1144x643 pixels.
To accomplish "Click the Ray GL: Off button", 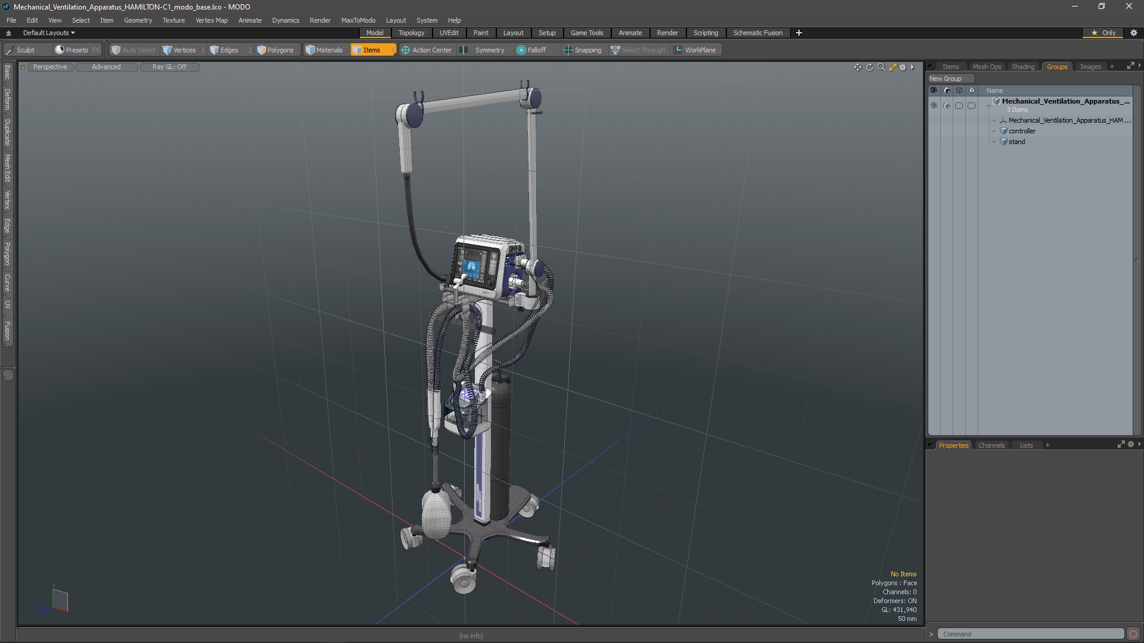I will pos(169,67).
